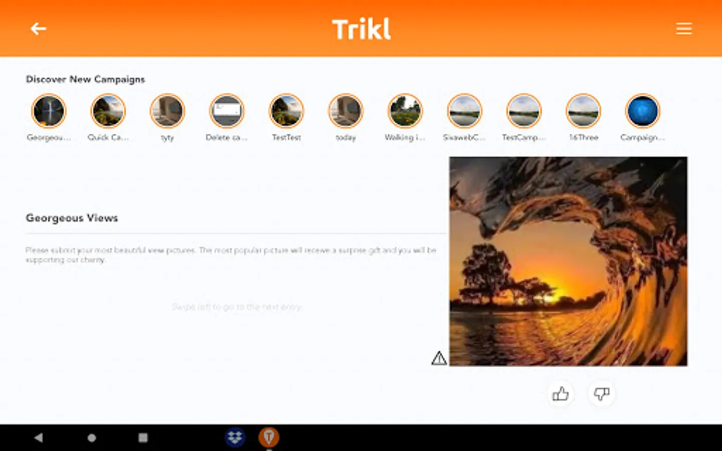The image size is (722, 451).
Task: Open the Georgeou... campaign circle
Action: coord(49,111)
